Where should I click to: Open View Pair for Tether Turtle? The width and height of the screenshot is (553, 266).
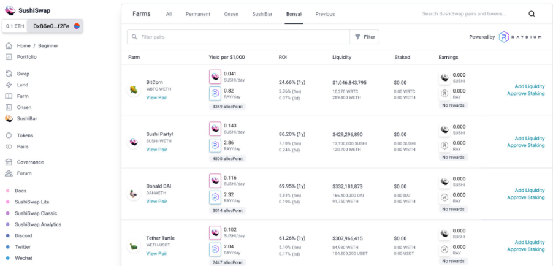tap(156, 253)
